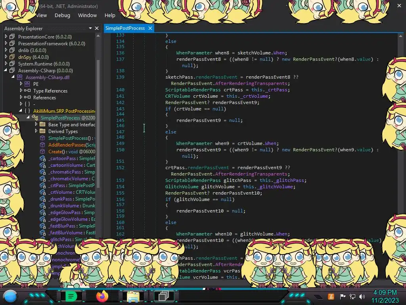406x305 pixels.
Task: Select the _edgeGlowVolume field
Action: 72,219
